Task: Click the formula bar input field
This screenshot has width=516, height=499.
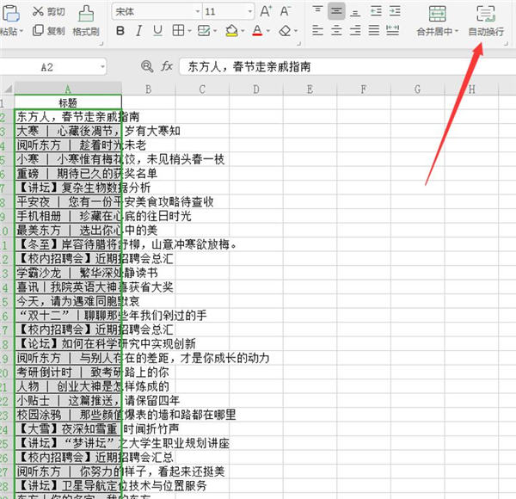Action: [344, 66]
